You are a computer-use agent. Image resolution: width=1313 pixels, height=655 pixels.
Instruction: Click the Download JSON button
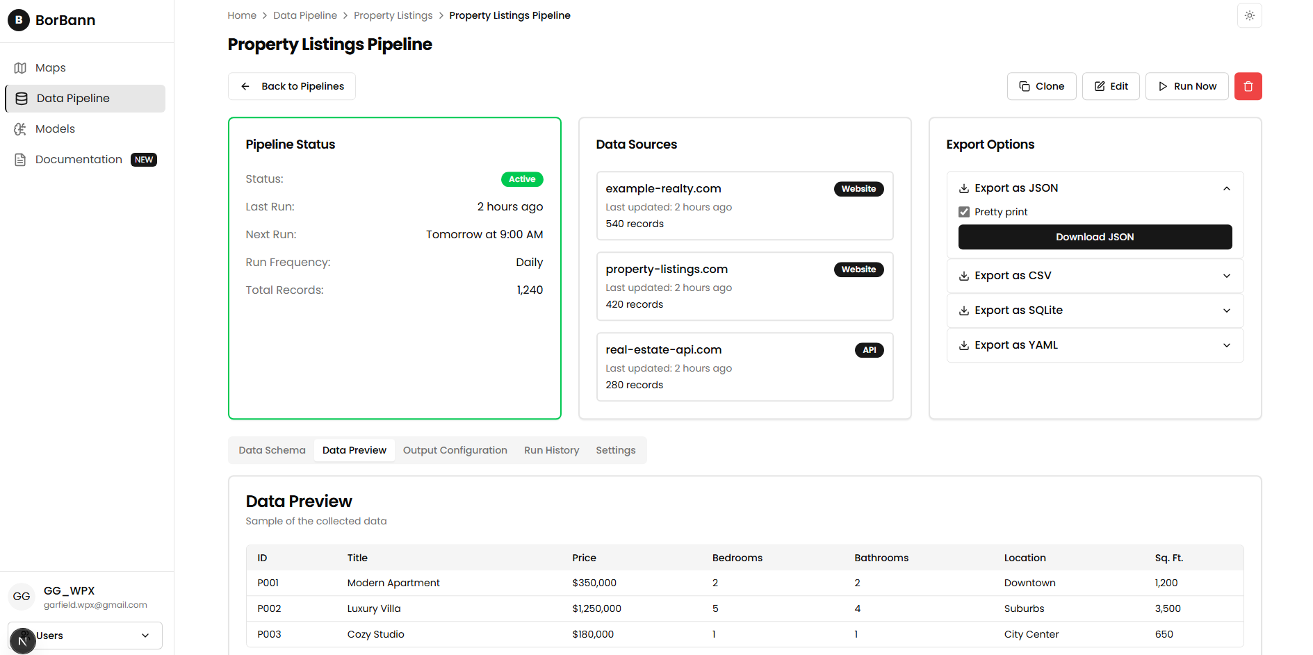(x=1094, y=237)
